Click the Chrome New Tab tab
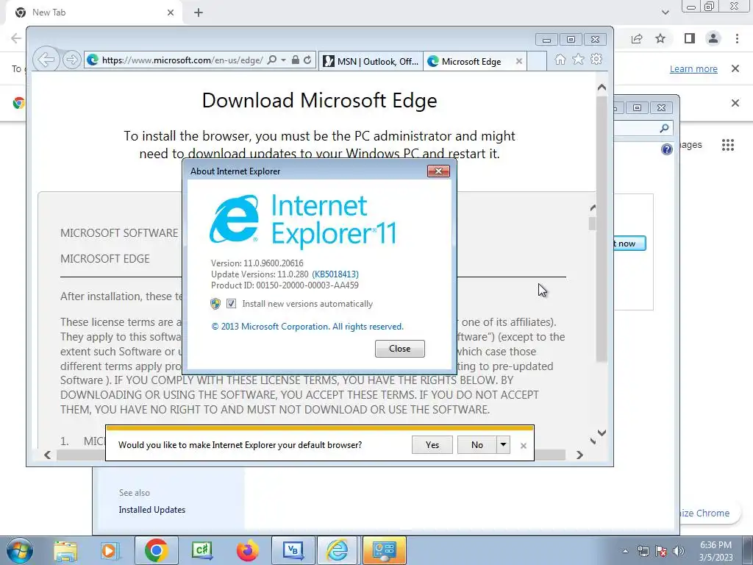753x565 pixels. coord(93,13)
